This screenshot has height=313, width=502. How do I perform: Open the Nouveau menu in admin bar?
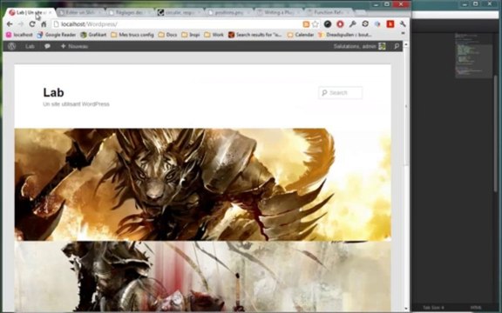tap(74, 46)
